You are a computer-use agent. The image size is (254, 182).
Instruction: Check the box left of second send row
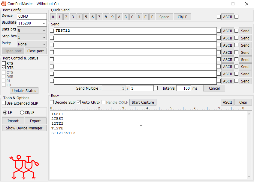point(52,38)
